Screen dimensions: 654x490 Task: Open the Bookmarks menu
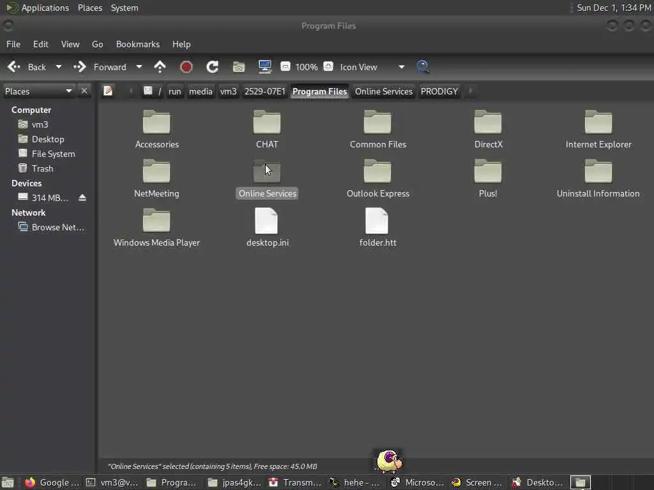tap(138, 44)
